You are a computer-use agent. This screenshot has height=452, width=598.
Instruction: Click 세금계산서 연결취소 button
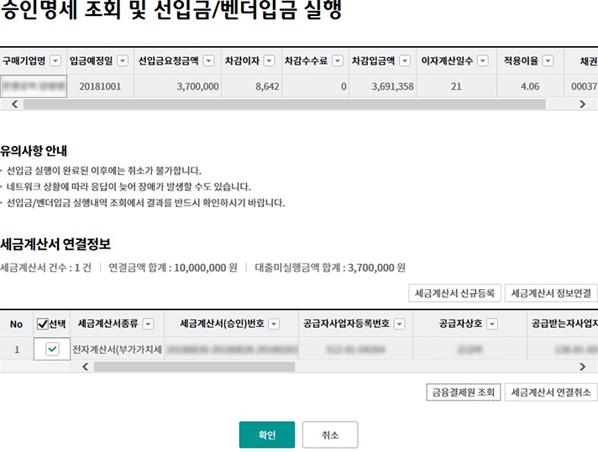click(x=552, y=392)
